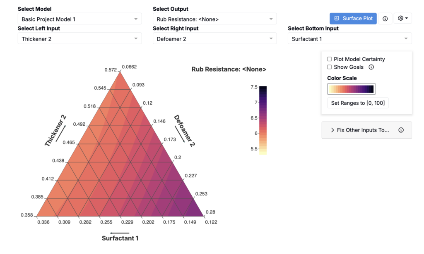The height and width of the screenshot is (254, 424).
Task: Click the Rub Resistance colorbar legend
Action: pos(263,120)
